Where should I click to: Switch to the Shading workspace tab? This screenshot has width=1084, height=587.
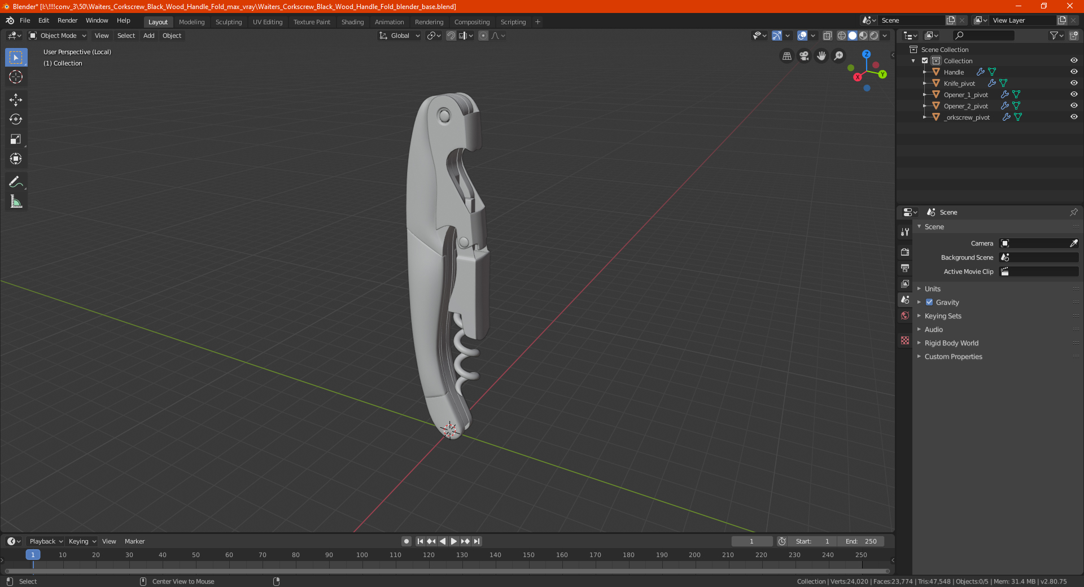point(352,22)
